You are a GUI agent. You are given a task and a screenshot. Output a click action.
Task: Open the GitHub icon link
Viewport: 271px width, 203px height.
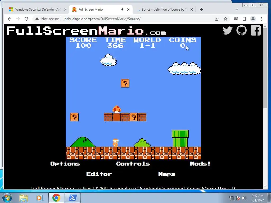coord(241,31)
